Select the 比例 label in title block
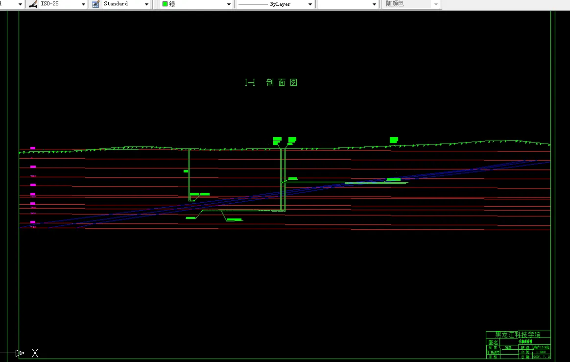This screenshot has height=362, width=570. [x=525, y=352]
